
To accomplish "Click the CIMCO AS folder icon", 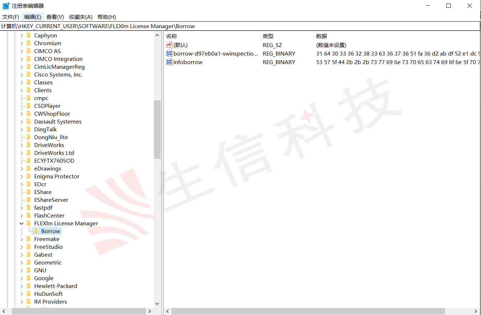I will point(29,51).
